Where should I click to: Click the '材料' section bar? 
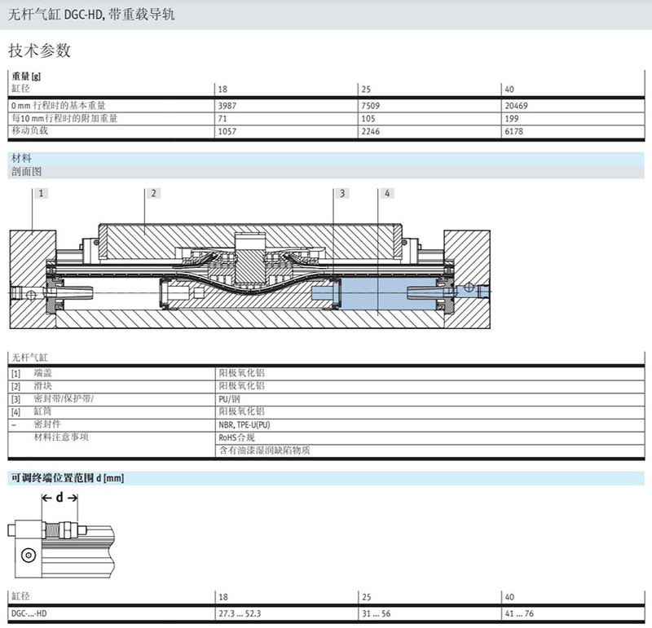(326, 158)
